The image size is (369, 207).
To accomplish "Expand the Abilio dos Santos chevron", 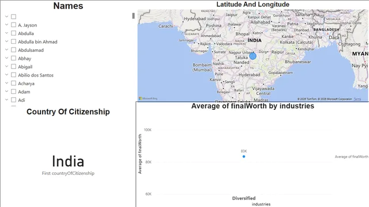I will click(x=6, y=75).
